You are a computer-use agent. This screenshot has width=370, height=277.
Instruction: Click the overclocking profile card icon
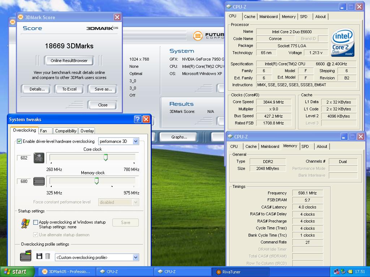tap(26, 256)
